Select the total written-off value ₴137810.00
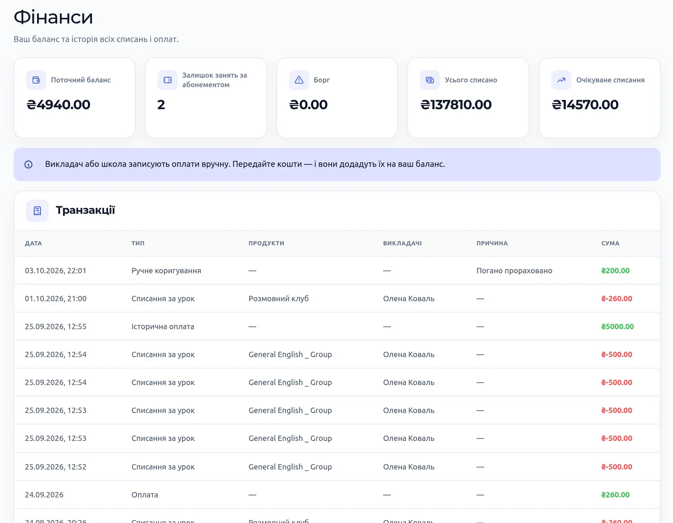Viewport: 673px width, 523px height. [x=456, y=105]
